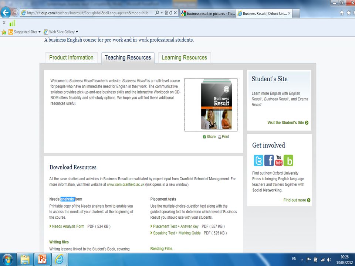Click the Home icon in browser toolbar
Viewport: 355px width, 266px height.
point(342,13)
